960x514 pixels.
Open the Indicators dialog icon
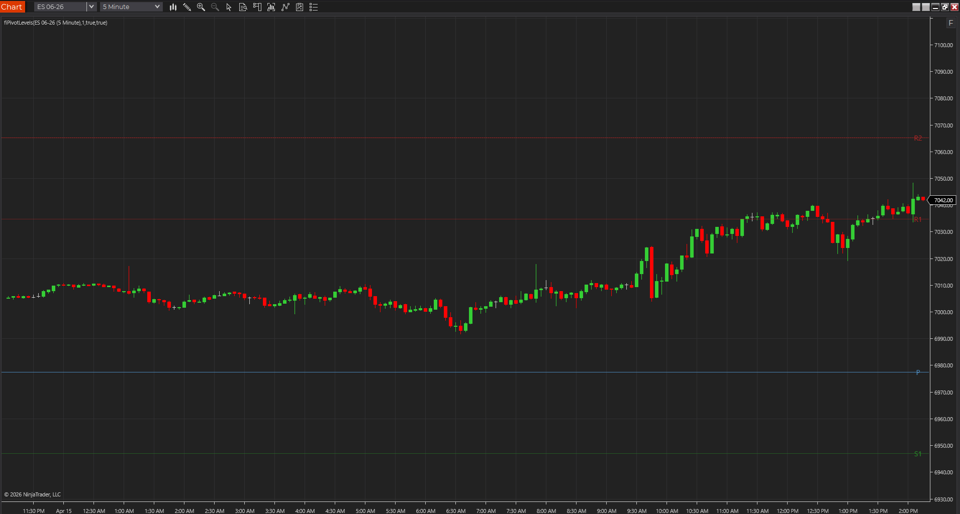point(271,7)
